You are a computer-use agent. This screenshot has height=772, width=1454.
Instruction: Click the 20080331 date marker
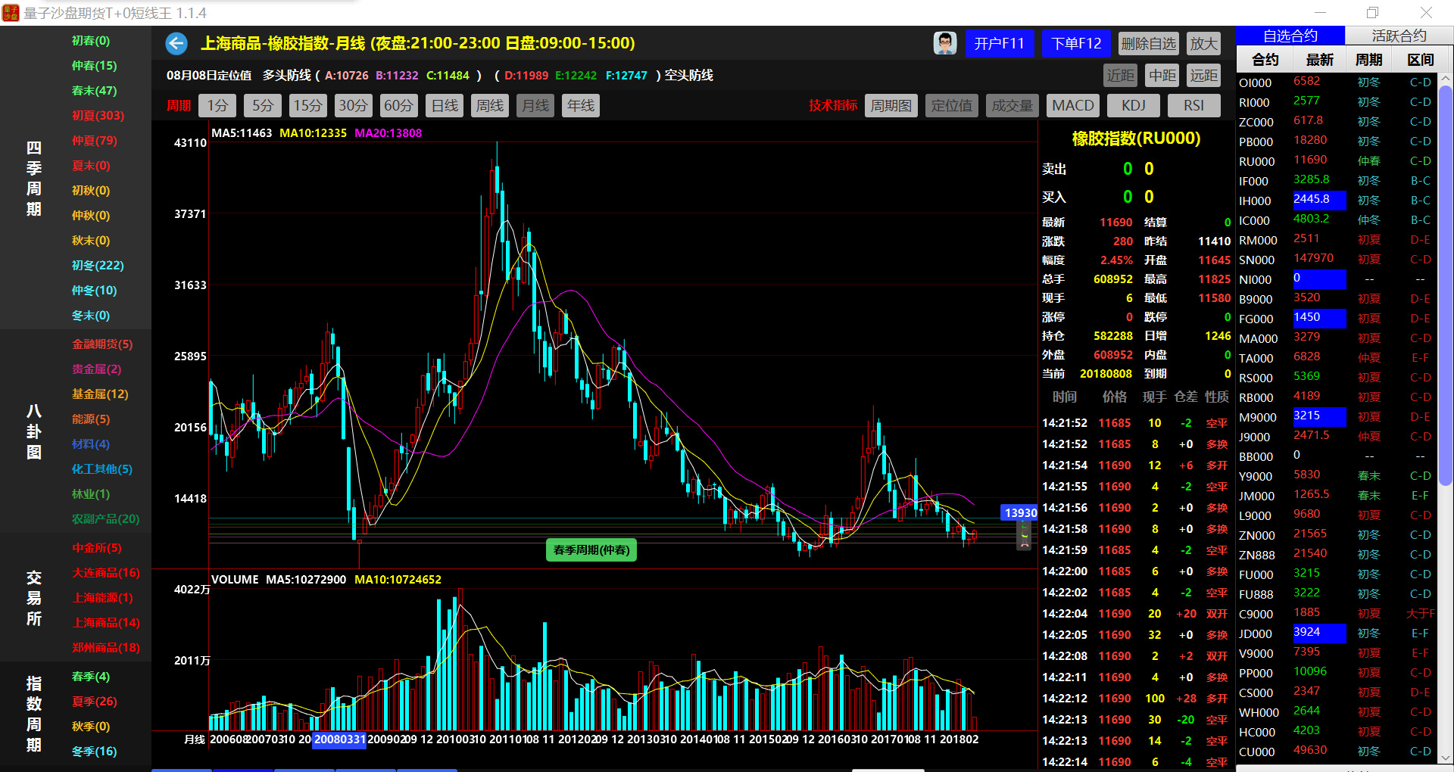340,739
